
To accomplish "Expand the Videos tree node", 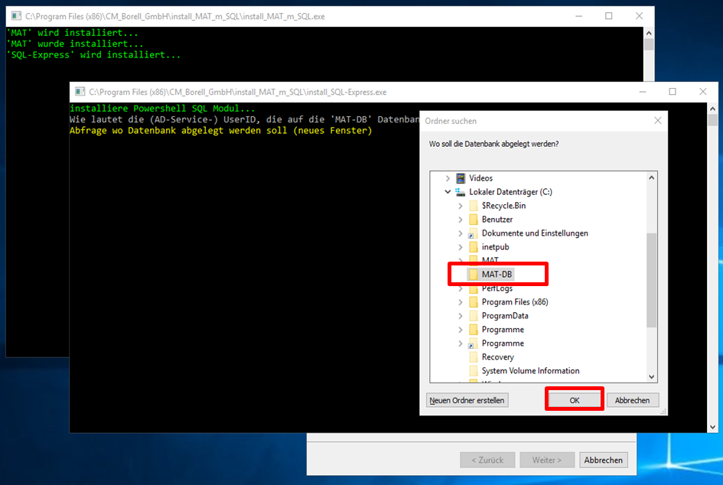I will coord(448,178).
